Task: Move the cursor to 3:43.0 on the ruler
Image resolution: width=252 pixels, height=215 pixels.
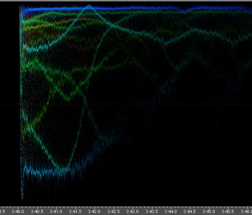Action: (x=133, y=212)
